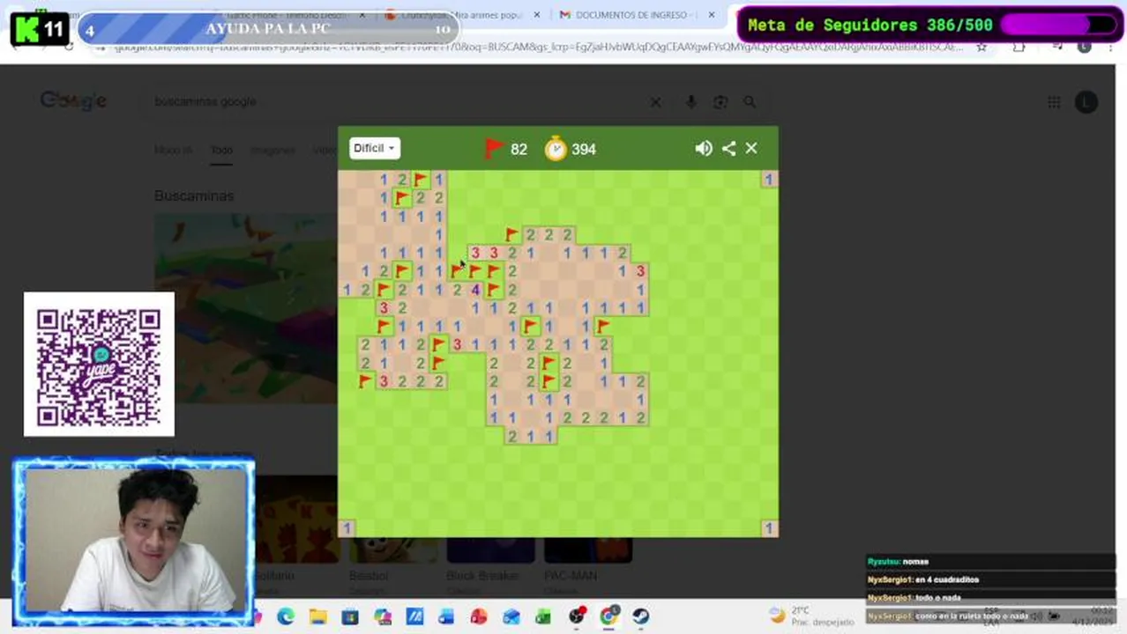Open the 21°C weather widget on the taskbar
Screen dimensions: 1127x634
click(x=810, y=616)
